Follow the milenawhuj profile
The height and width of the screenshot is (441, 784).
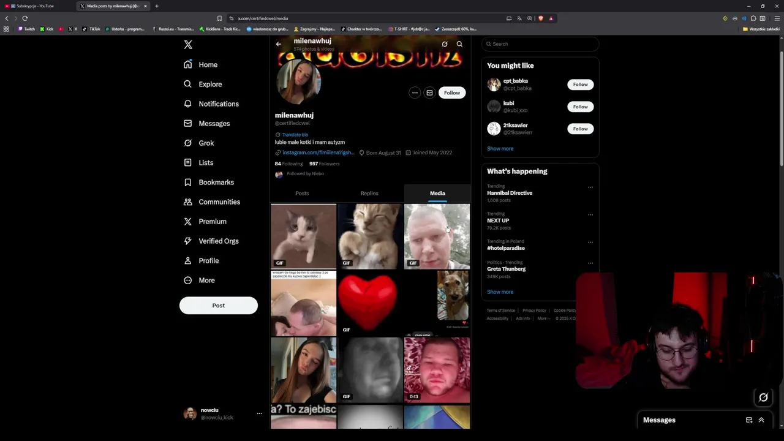click(452, 92)
